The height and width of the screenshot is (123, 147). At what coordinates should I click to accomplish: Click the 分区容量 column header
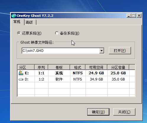[118, 67]
